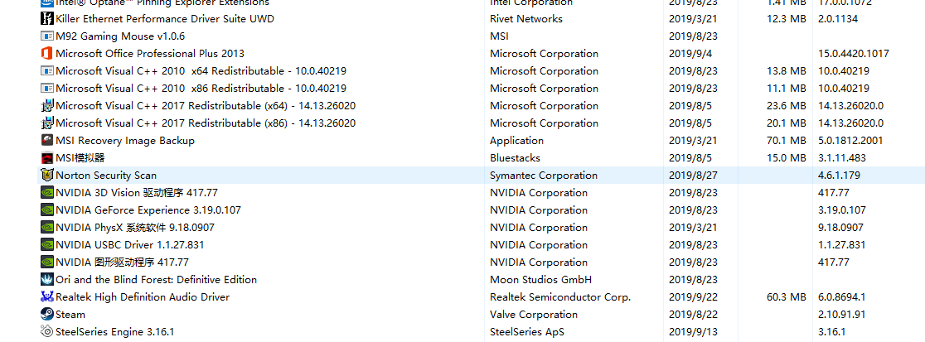Select NVIDIA USBC Driver 1.1.27.831 entry
The width and height of the screenshot is (925, 342).
[129, 245]
